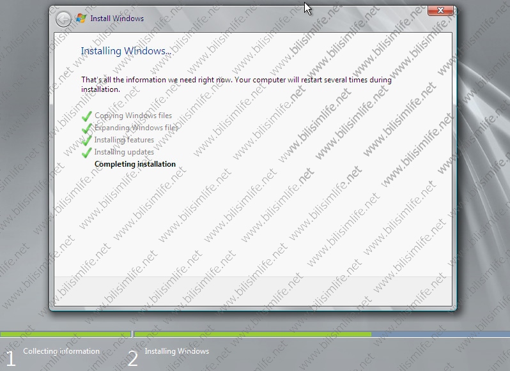Click the 'Install Windows' title text
510x371 pixels.
point(117,19)
